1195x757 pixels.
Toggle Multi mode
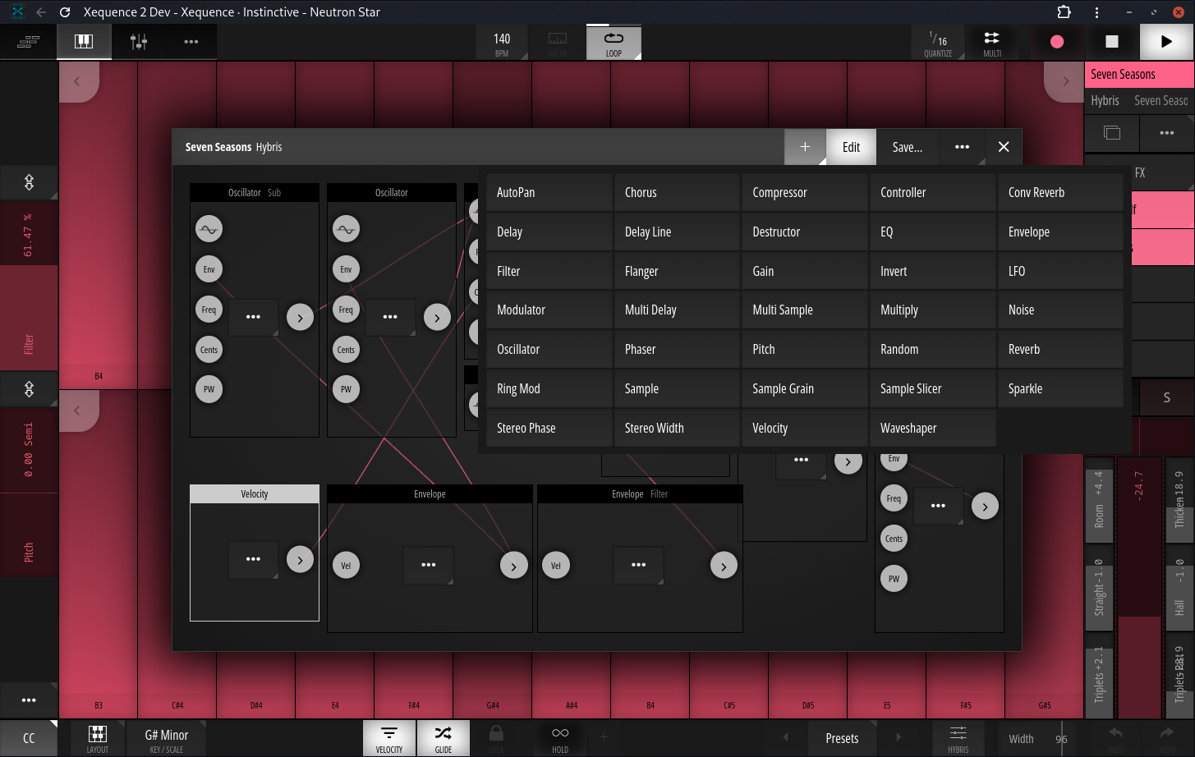[992, 43]
